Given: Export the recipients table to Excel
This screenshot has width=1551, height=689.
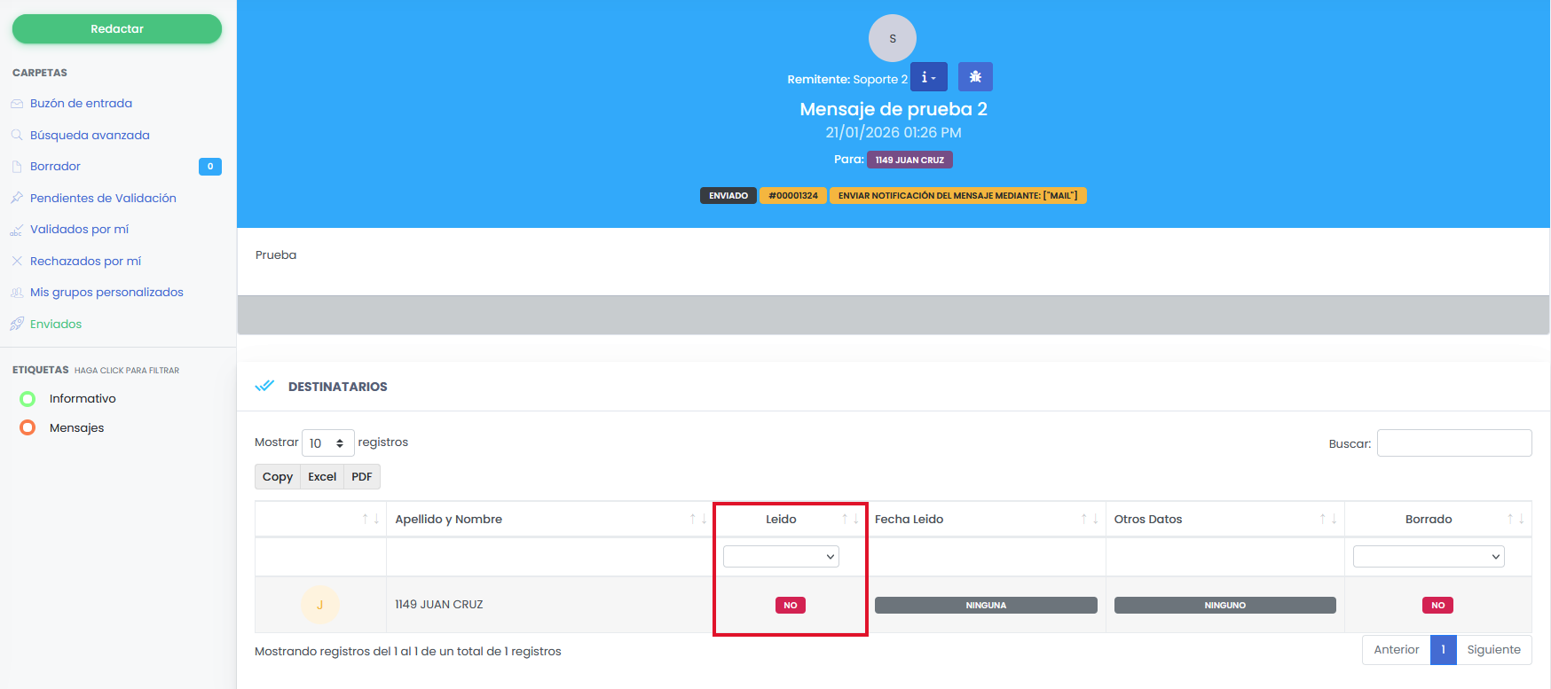Looking at the screenshot, I should click(x=322, y=477).
